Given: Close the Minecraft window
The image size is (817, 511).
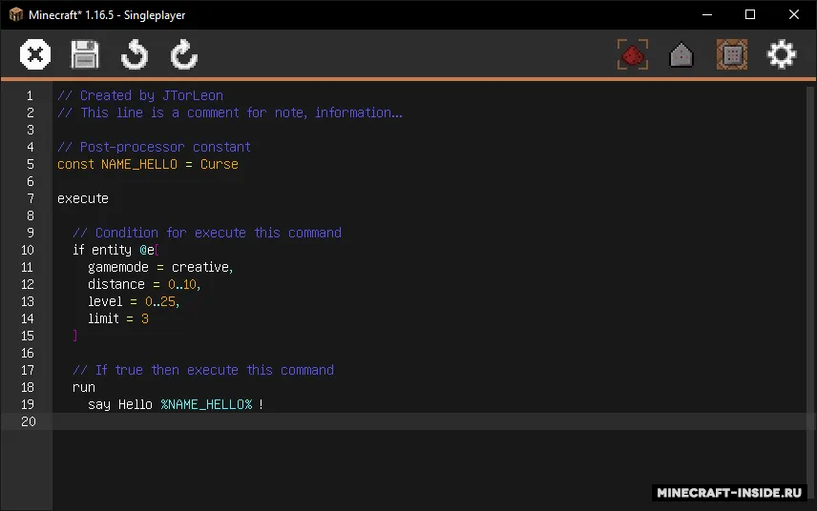Looking at the screenshot, I should point(793,14).
